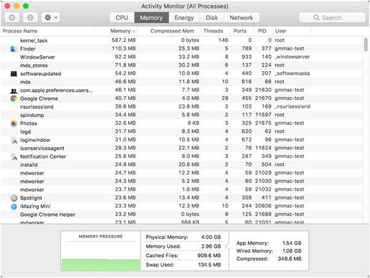Click the yellow minimize window button

tap(17, 6)
